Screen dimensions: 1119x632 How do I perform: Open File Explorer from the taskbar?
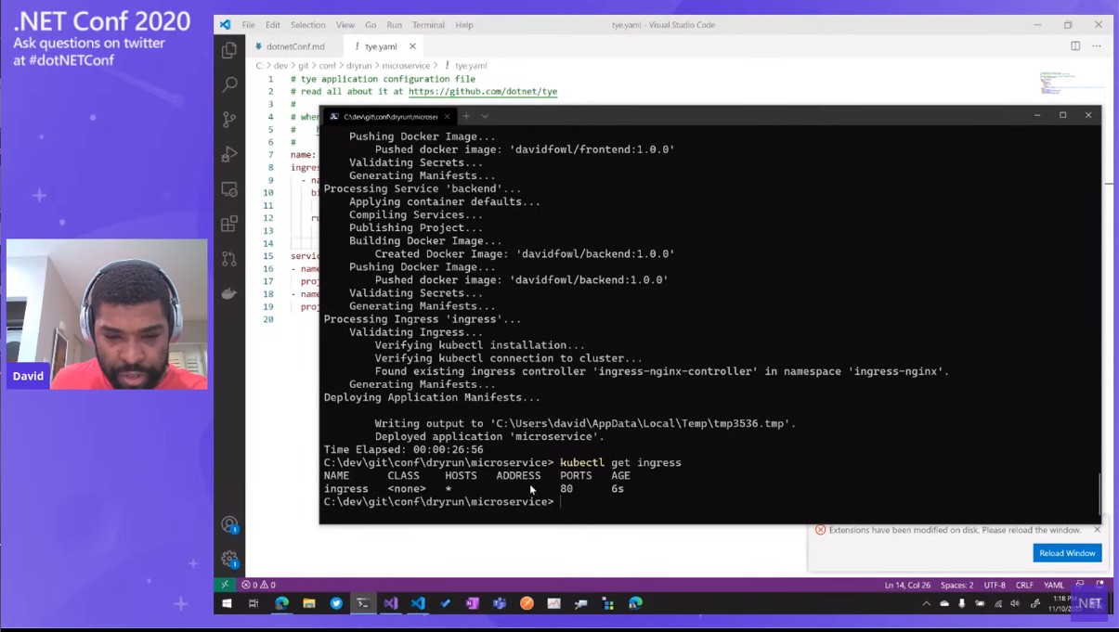click(x=309, y=603)
